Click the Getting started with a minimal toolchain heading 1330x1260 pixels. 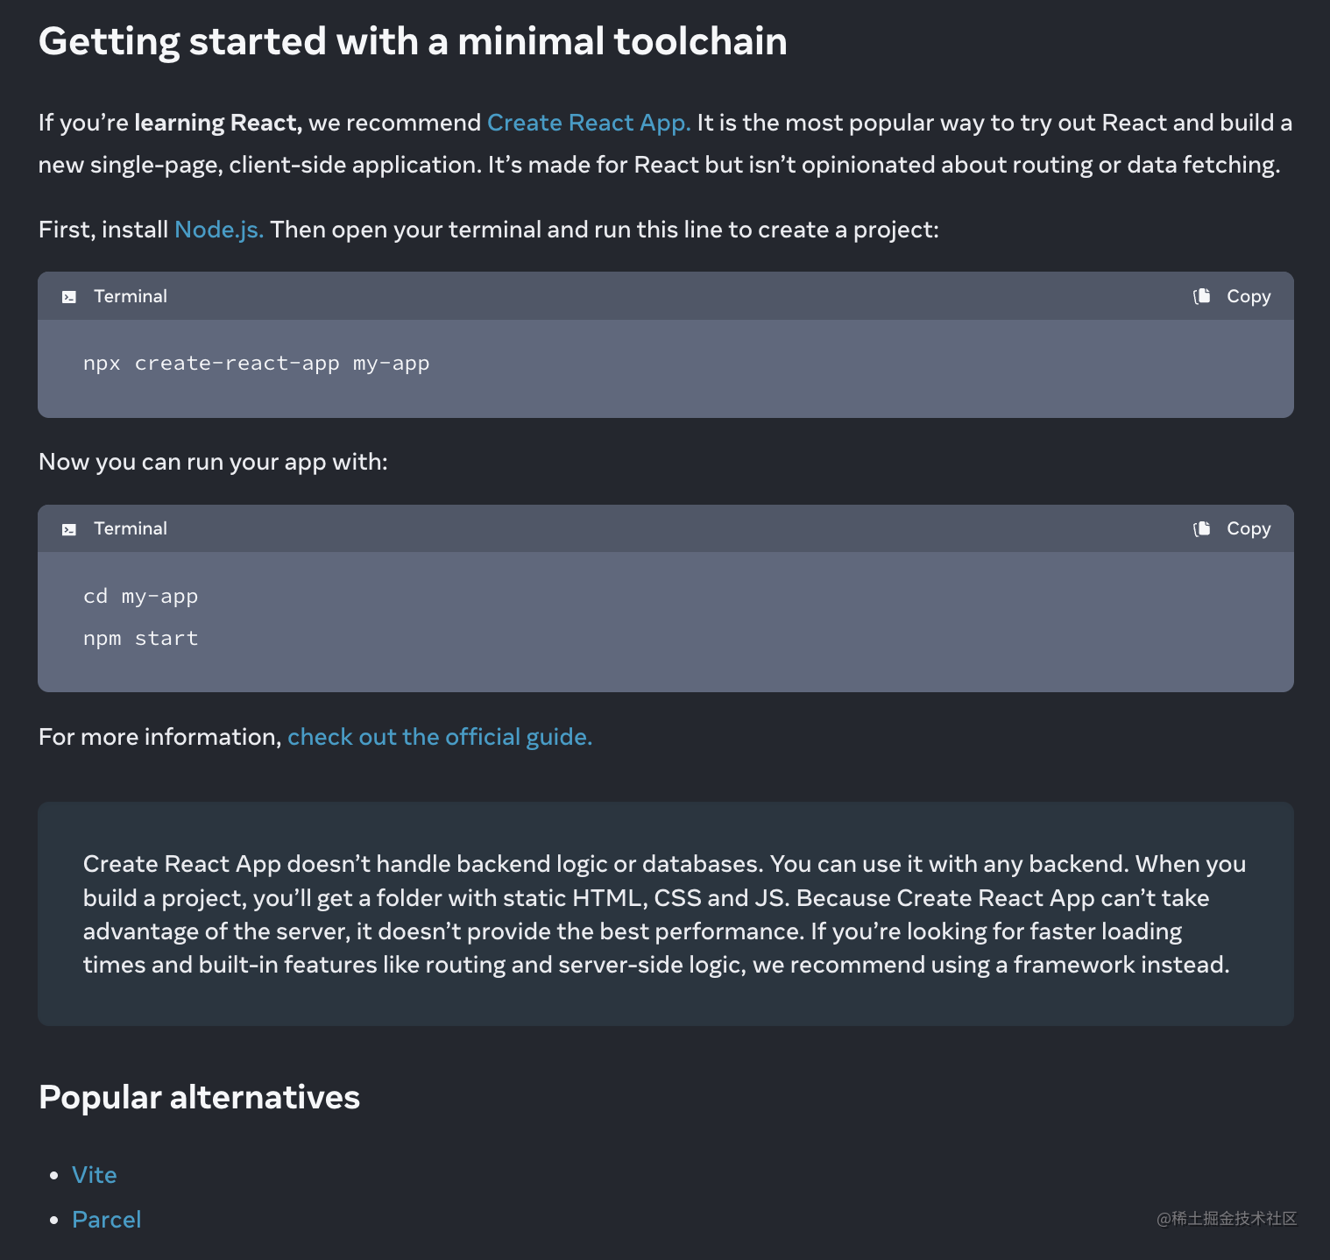tap(413, 42)
